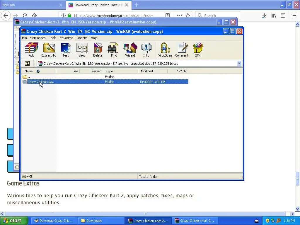Sort by the Name column header
Image resolution: width=300 pixels, height=225 pixels.
39,71
